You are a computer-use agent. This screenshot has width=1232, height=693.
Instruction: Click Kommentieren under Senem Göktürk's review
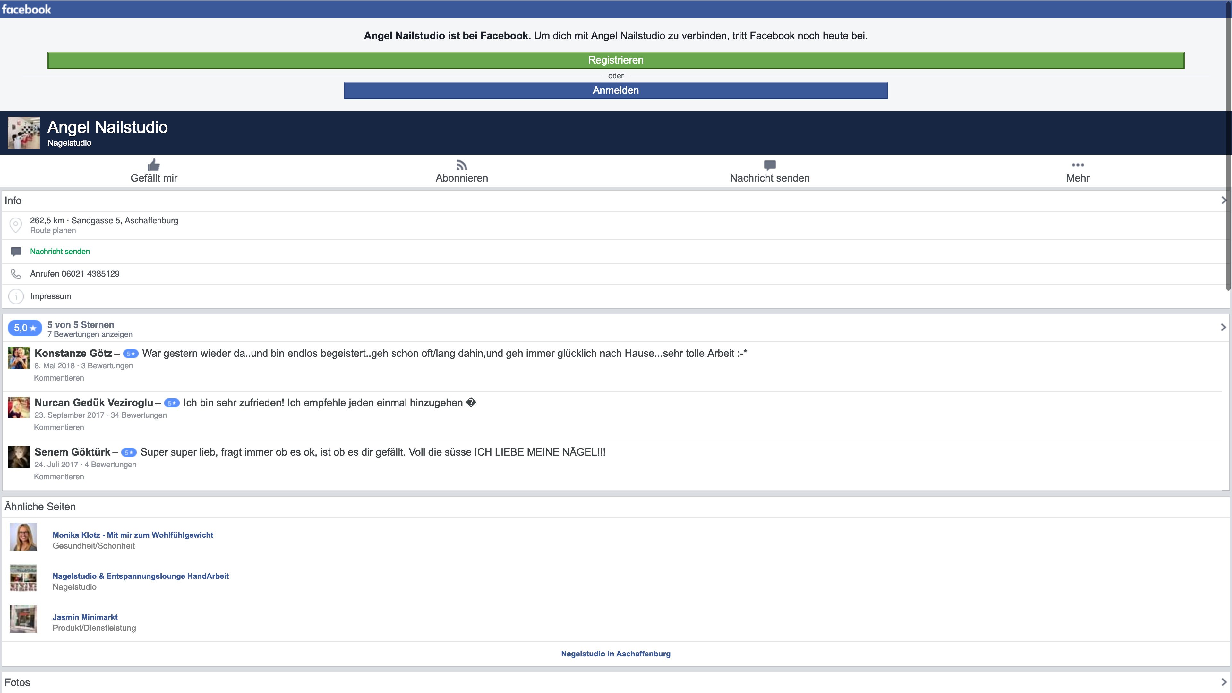[59, 476]
